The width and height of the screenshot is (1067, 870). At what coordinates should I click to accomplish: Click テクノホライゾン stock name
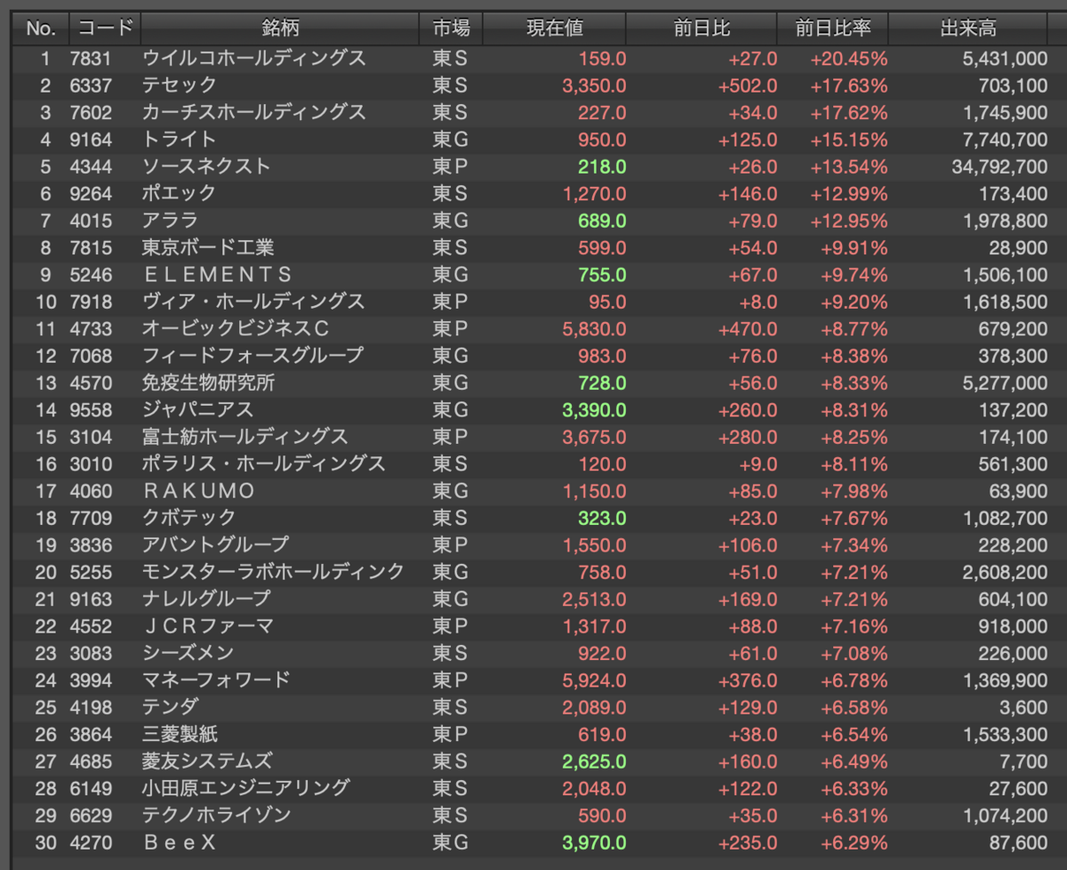[x=217, y=815]
